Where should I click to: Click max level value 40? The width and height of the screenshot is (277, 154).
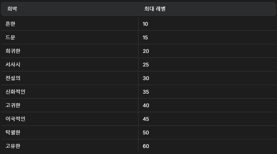[x=146, y=105]
